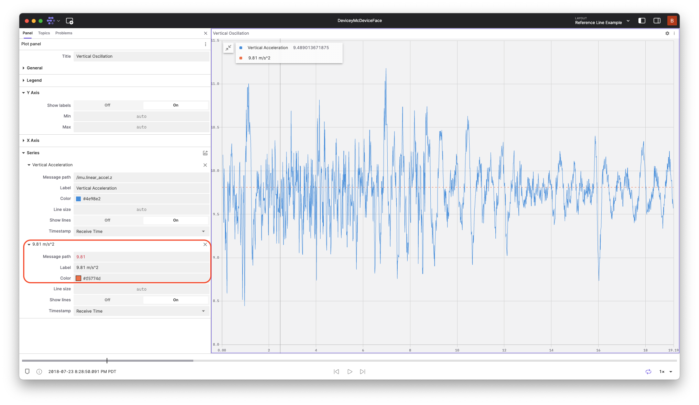The height and width of the screenshot is (405, 699).
Task: Collapse the plot legend with arrows icon
Action: pos(228,48)
